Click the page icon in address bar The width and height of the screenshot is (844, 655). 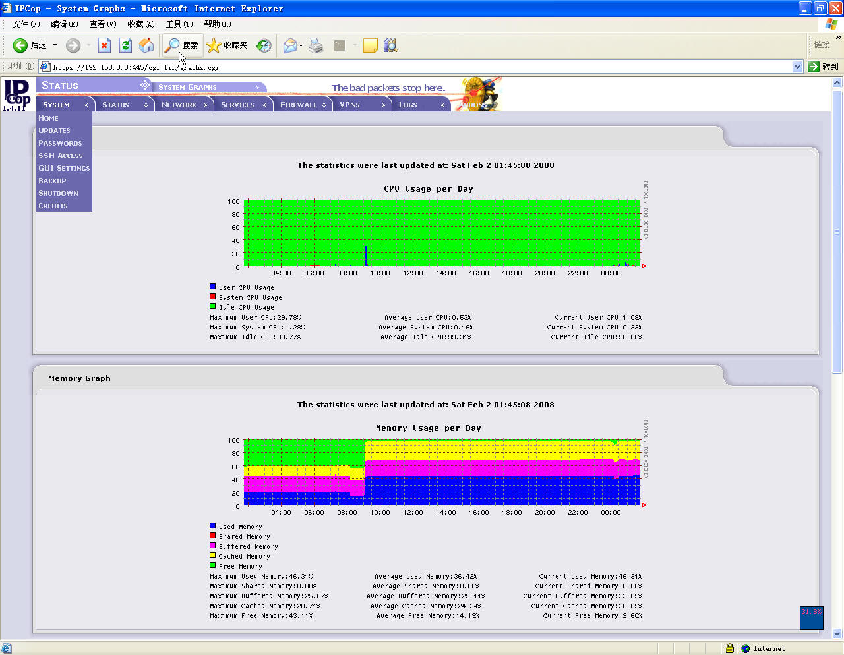45,67
